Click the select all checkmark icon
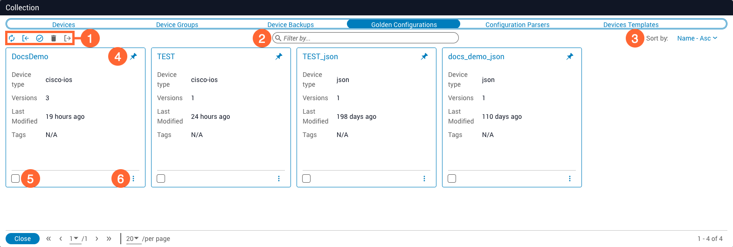The width and height of the screenshot is (733, 247). 40,38
